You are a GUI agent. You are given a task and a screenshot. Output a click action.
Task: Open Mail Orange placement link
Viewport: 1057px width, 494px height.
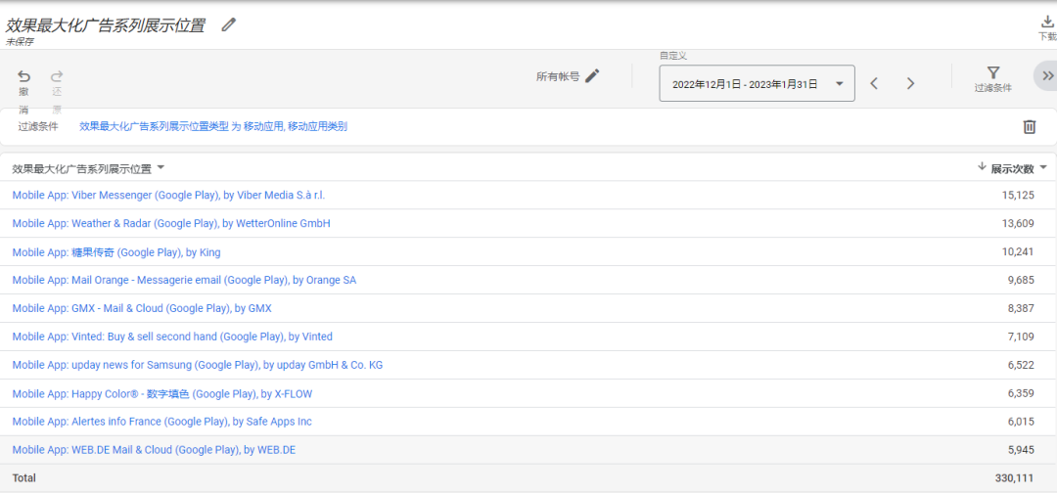click(x=184, y=280)
